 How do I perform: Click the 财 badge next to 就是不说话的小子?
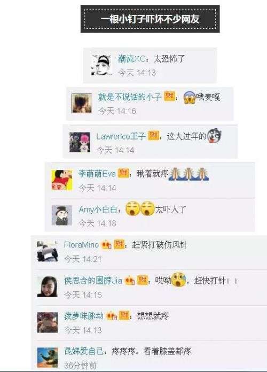169,96
